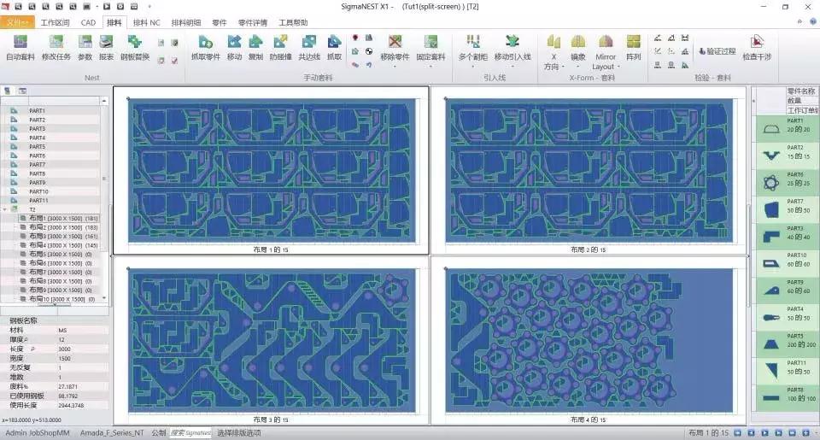Activate the 抓取零件 pick part tool
This screenshot has height=440, width=820.
tap(206, 48)
